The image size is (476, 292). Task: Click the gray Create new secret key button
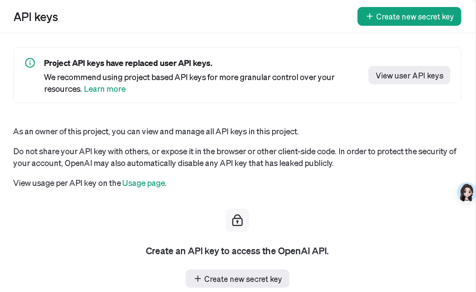237,279
